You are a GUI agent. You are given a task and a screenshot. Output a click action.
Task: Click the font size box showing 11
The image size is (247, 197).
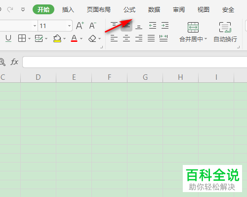pos(52,26)
